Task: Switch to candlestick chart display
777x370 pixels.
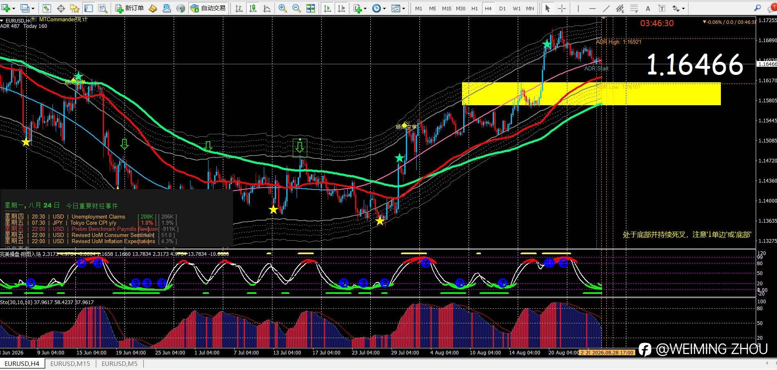Action: [x=253, y=8]
